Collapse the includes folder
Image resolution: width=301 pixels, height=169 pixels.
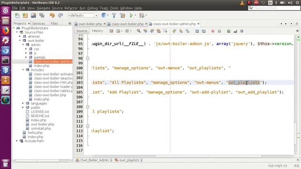(x=23, y=70)
